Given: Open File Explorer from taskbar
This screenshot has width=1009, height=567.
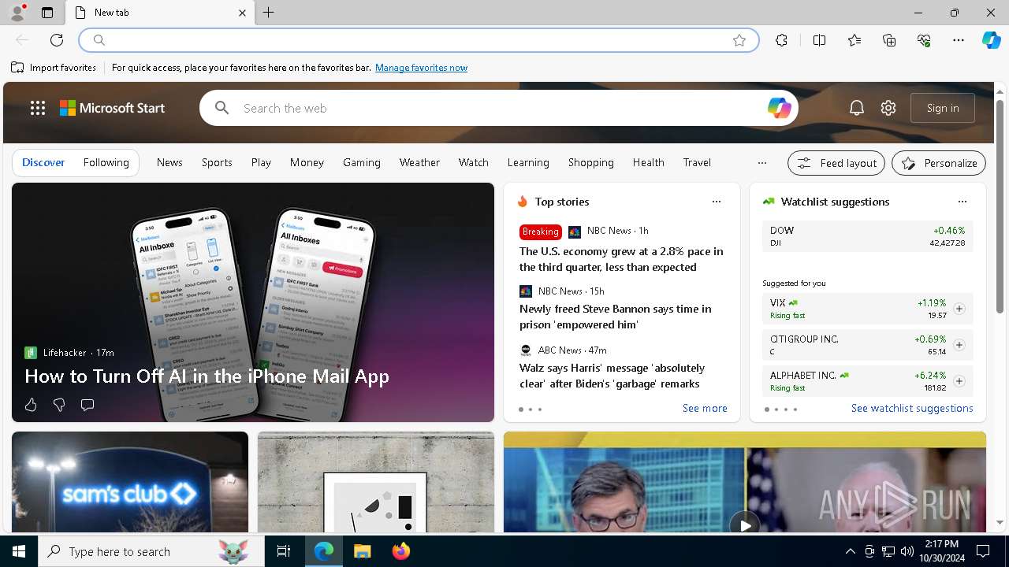Looking at the screenshot, I should [x=362, y=551].
